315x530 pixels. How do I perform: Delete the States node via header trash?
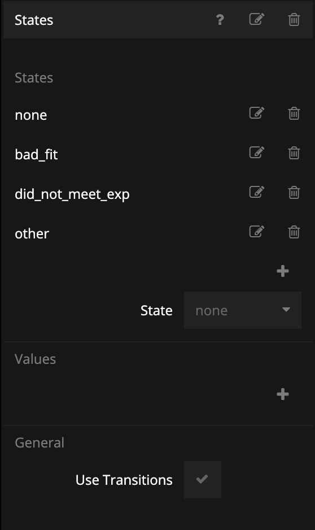coord(294,20)
